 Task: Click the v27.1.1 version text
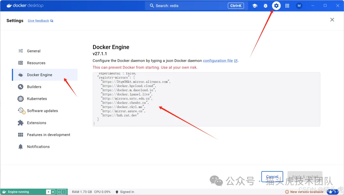(x=100, y=54)
